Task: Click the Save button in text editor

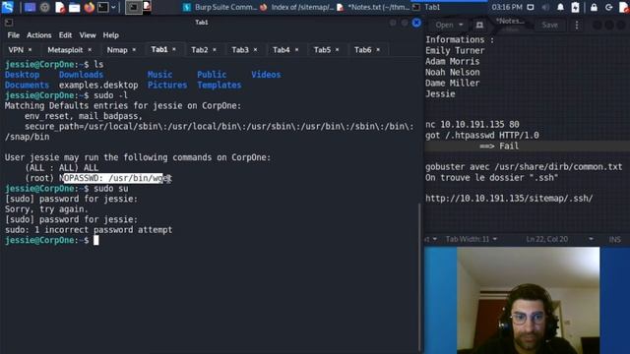Action: pos(549,25)
